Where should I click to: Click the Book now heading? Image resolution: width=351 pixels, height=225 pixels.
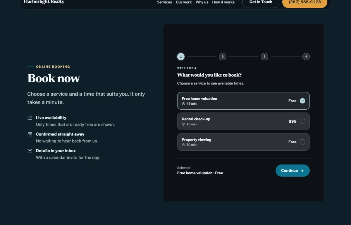point(54,78)
